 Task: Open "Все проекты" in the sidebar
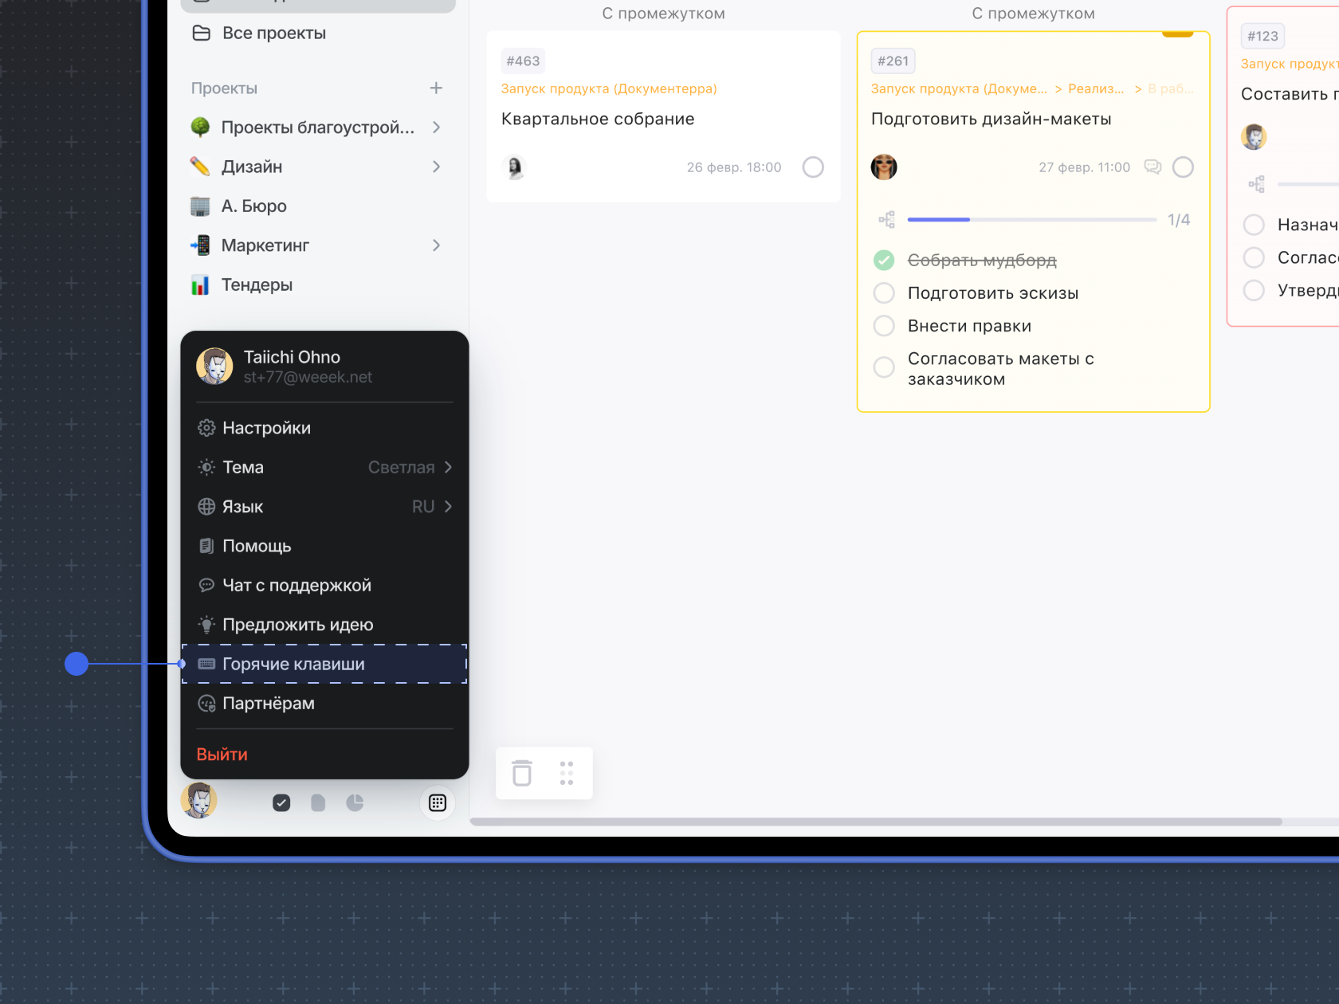coord(273,33)
